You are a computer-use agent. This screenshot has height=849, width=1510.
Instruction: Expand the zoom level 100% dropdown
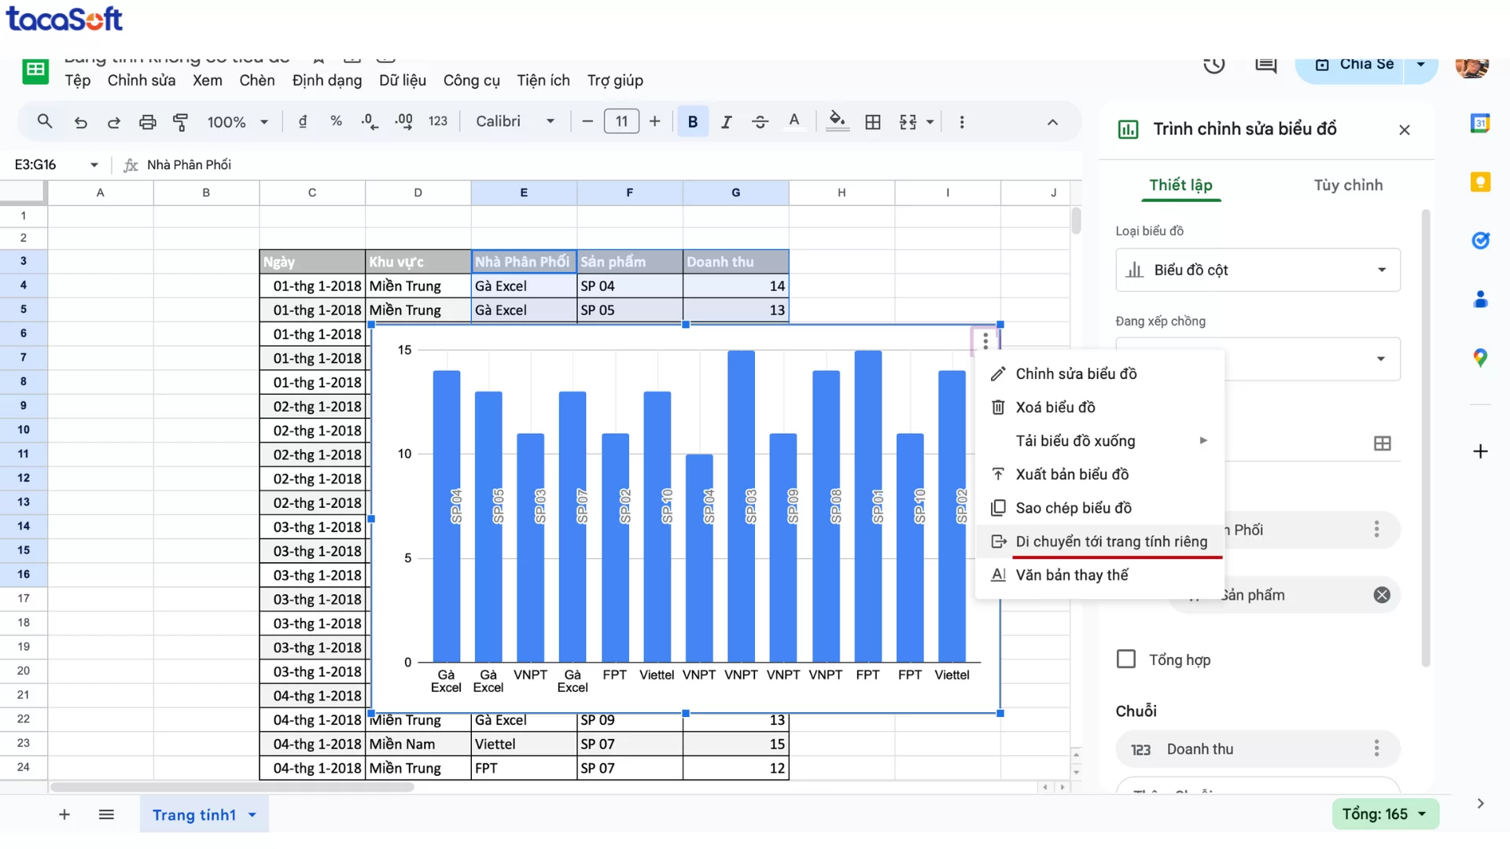coord(264,122)
